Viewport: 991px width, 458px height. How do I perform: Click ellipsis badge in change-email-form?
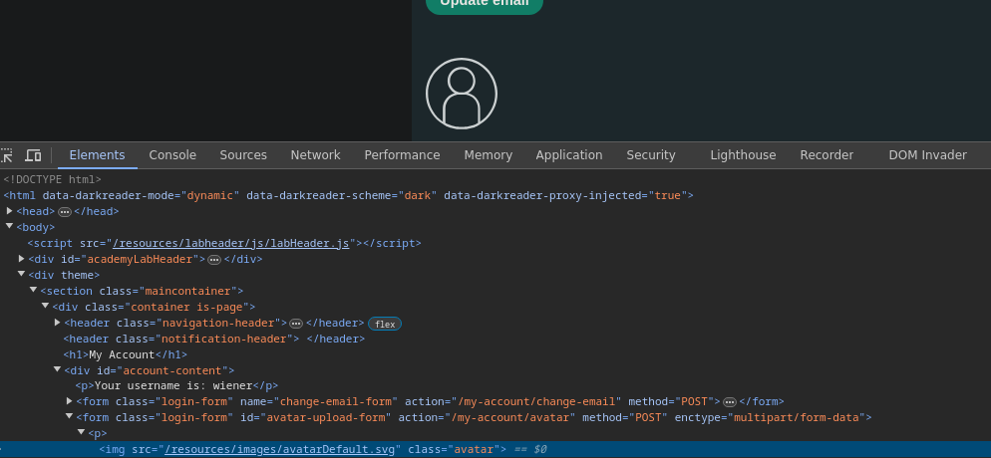(730, 402)
